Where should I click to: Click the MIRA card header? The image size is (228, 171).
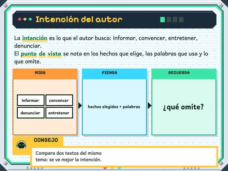45,74
